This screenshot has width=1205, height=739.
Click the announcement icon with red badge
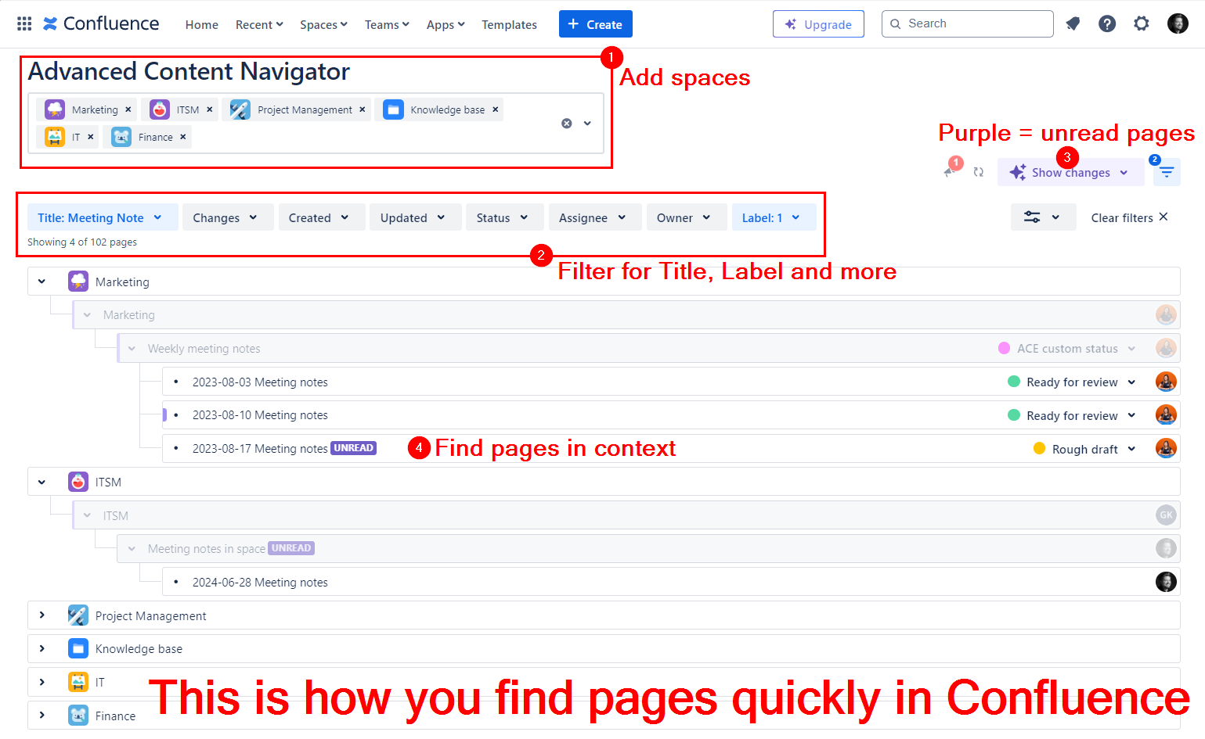coord(951,170)
